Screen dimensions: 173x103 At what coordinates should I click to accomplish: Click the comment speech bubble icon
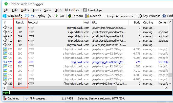(x=27, y=16)
